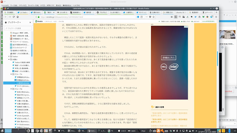Screen dimensions: 237x133
Task: Click the image thumbnail in Double Commander
Action: click(227, 34)
